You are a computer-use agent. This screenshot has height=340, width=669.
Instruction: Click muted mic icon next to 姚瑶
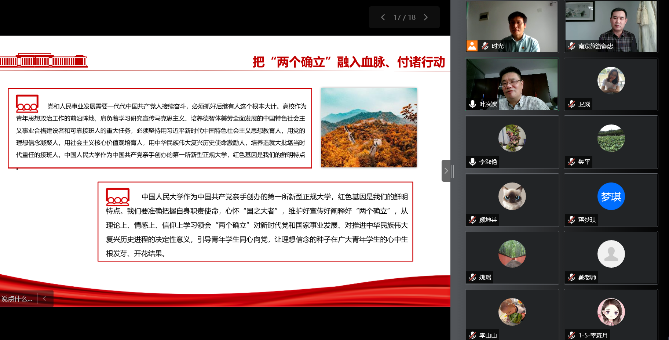pos(472,277)
